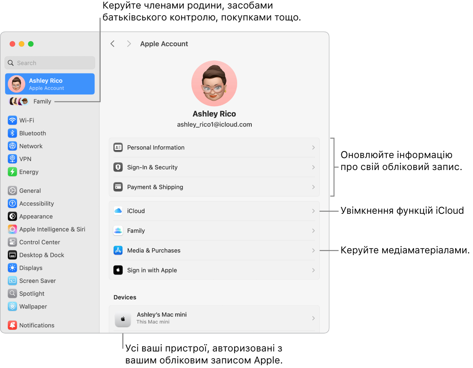Expand Payment & Shipping row chevron
Screen dimensions: 473x368
click(x=313, y=187)
